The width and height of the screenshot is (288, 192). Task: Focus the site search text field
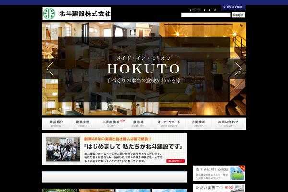coord(206,15)
